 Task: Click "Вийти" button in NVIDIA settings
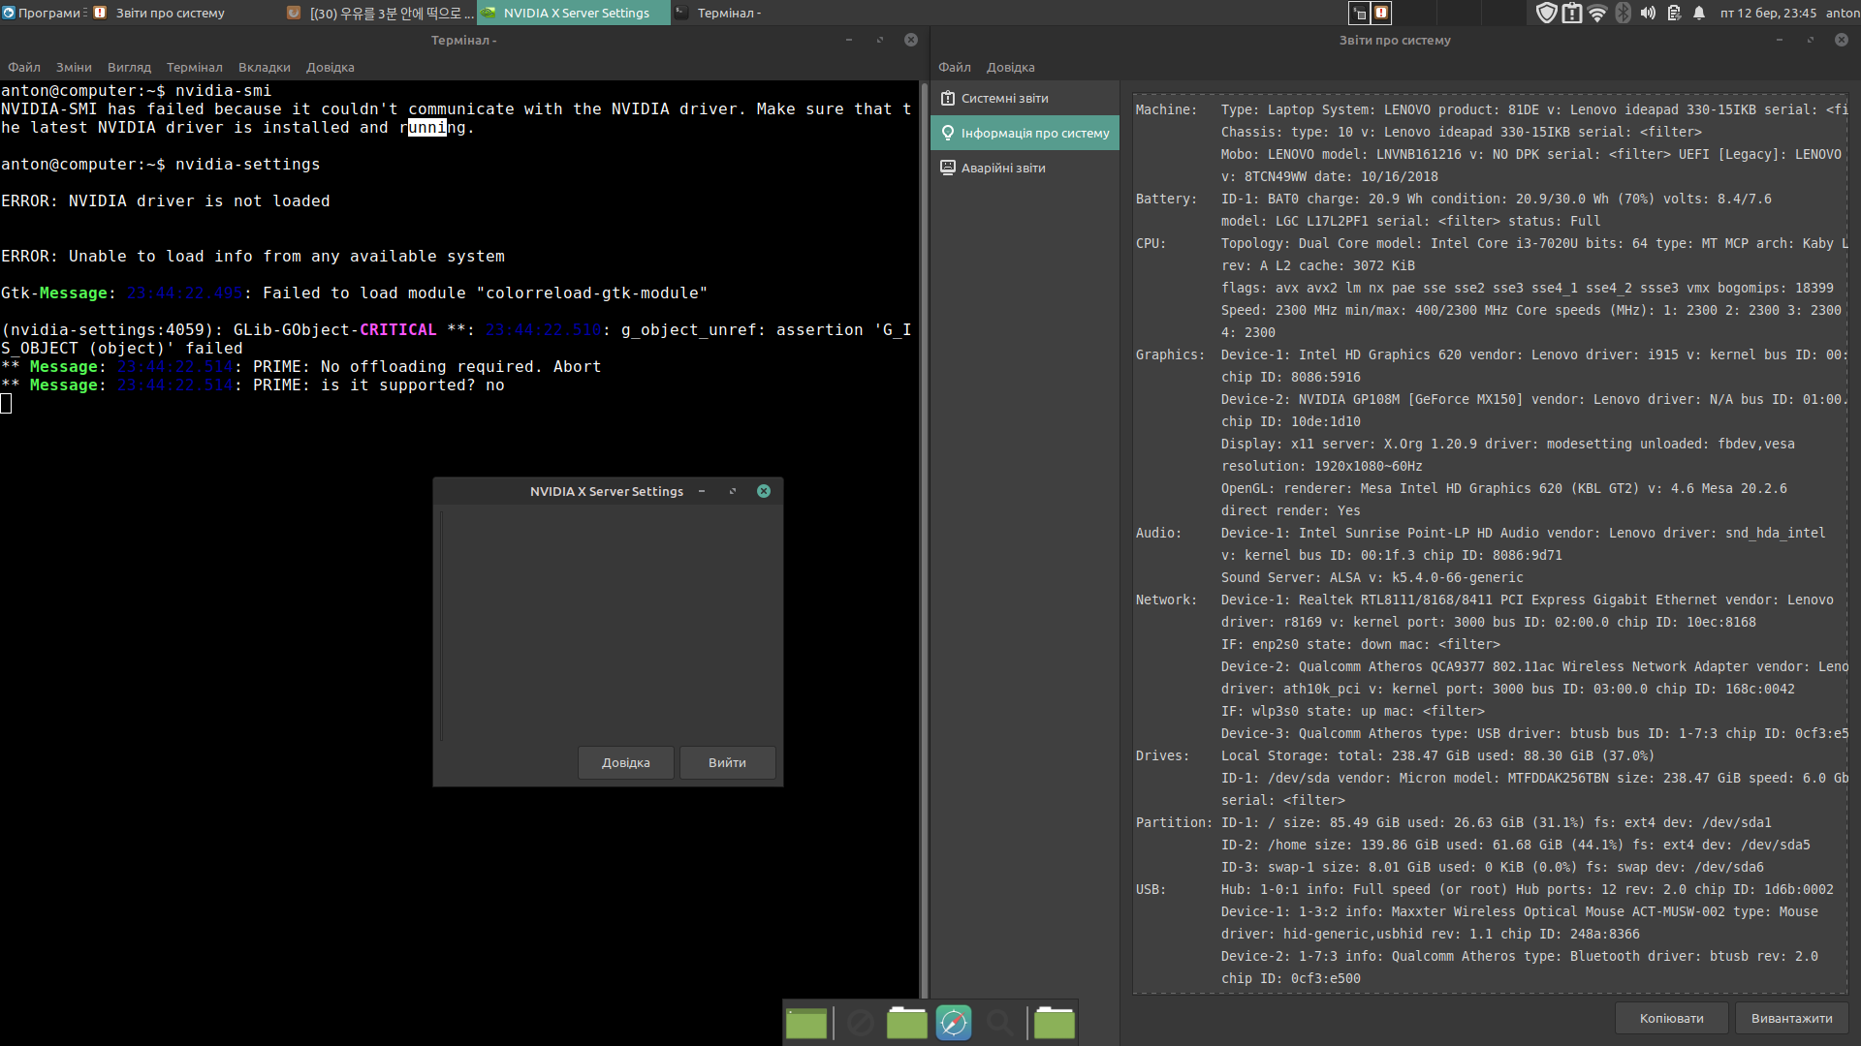(727, 762)
